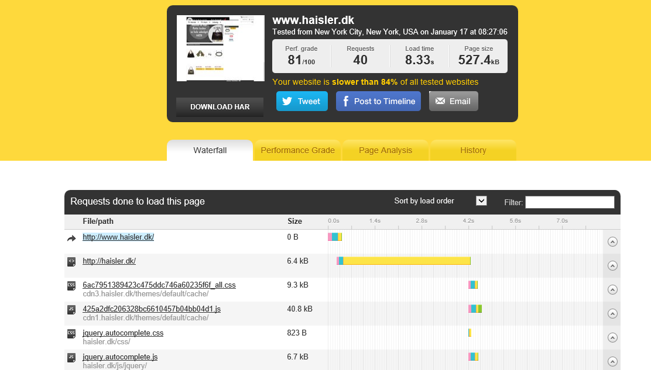Click the 4.2s timeline axis label

point(468,221)
